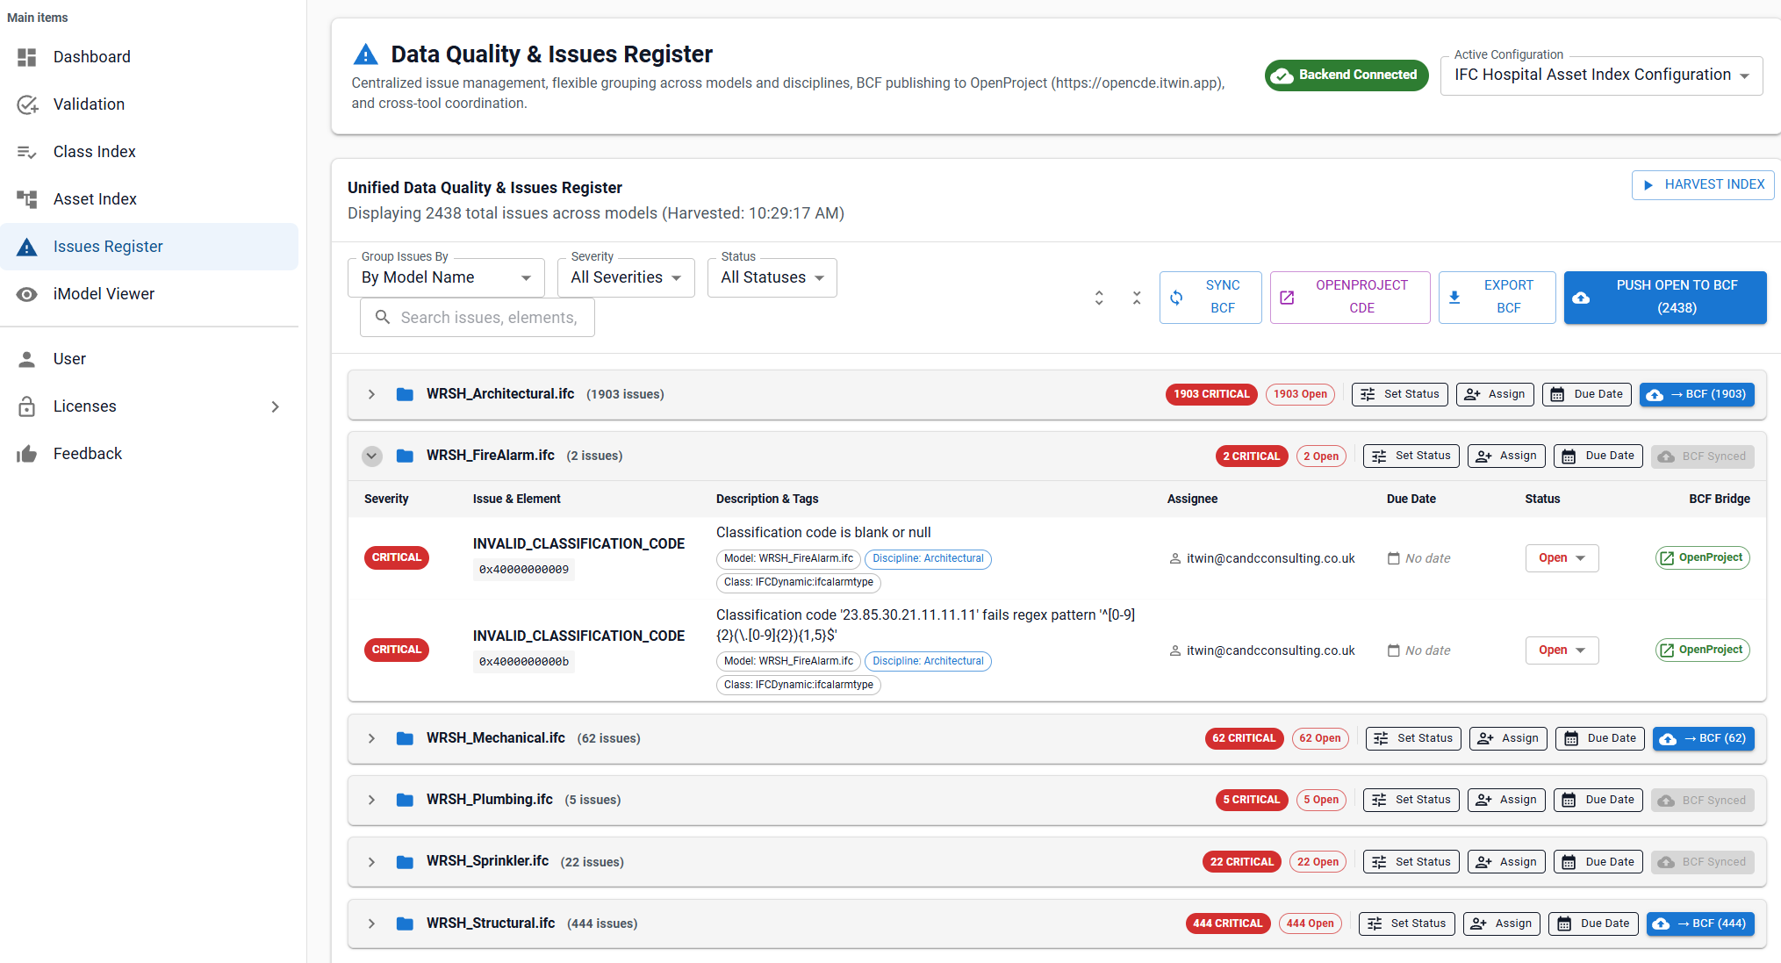The height and width of the screenshot is (963, 1781).
Task: Collapse WRSH_FireAlarm.ifc group
Action: 371,456
